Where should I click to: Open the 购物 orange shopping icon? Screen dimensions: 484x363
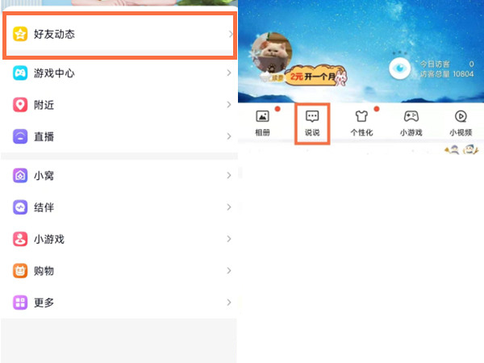click(20, 271)
